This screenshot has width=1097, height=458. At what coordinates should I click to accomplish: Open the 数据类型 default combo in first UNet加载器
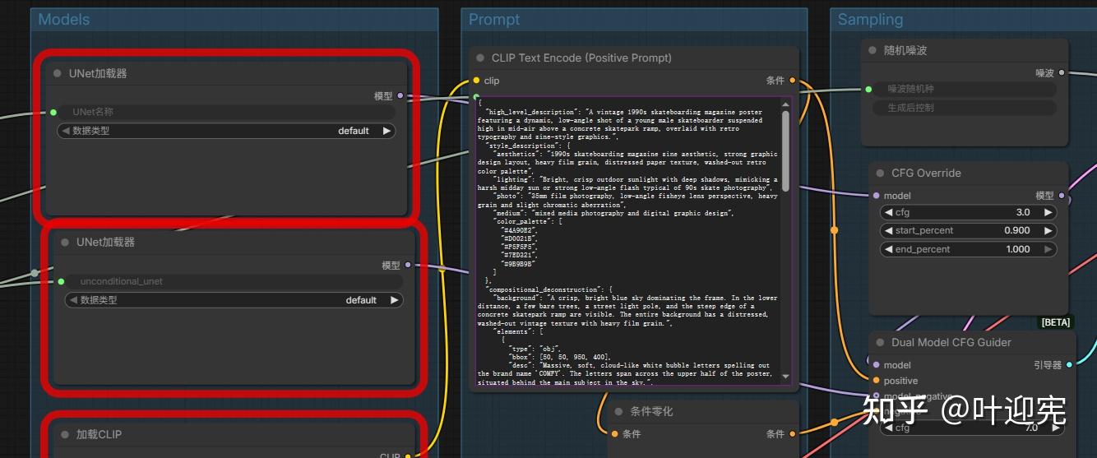coord(226,131)
